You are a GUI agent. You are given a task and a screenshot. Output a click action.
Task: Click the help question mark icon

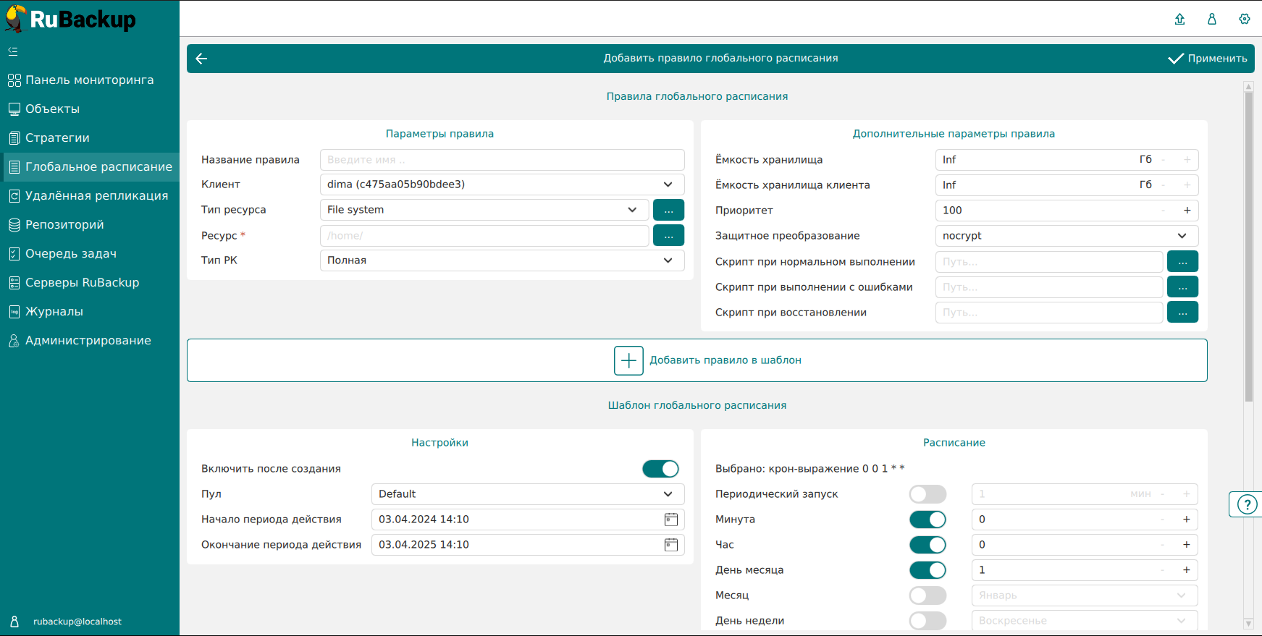(x=1247, y=504)
